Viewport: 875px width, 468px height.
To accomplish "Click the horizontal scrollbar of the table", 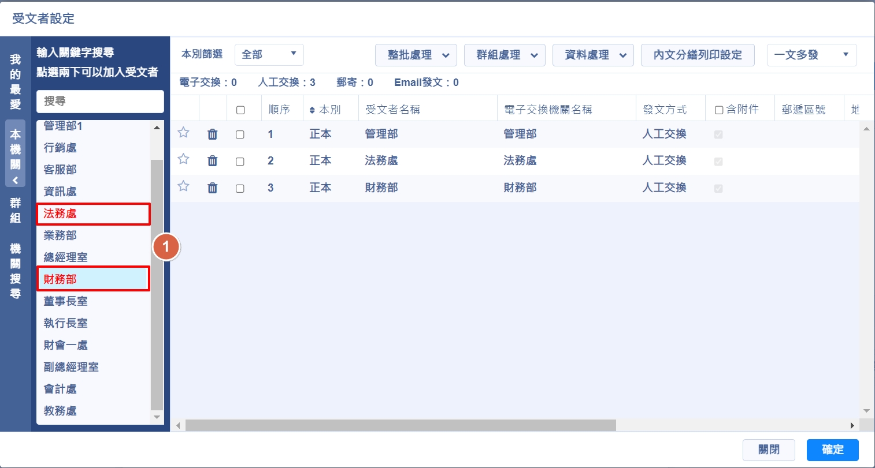I will pos(400,425).
